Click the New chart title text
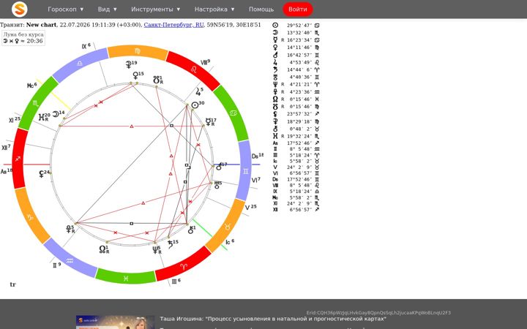This screenshot has height=329, width=527. [x=41, y=25]
